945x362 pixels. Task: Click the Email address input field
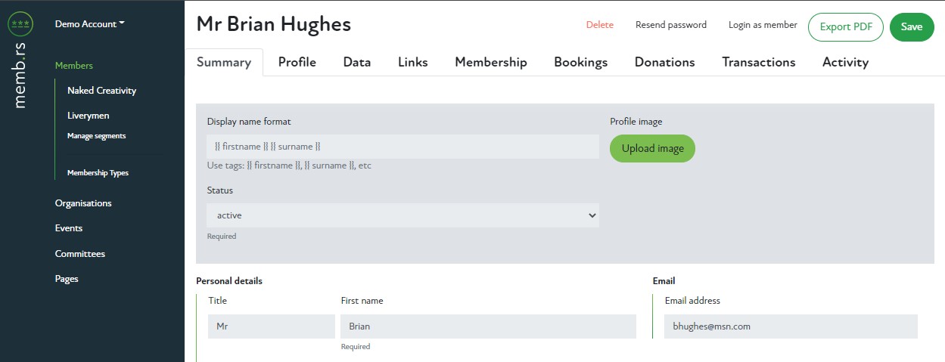click(x=791, y=326)
